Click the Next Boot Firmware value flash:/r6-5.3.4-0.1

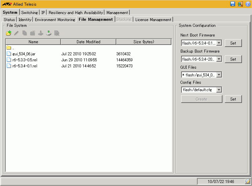coord(199,43)
